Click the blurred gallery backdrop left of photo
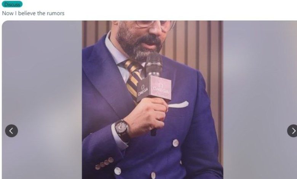The height and width of the screenshot is (179, 297). click(42, 100)
